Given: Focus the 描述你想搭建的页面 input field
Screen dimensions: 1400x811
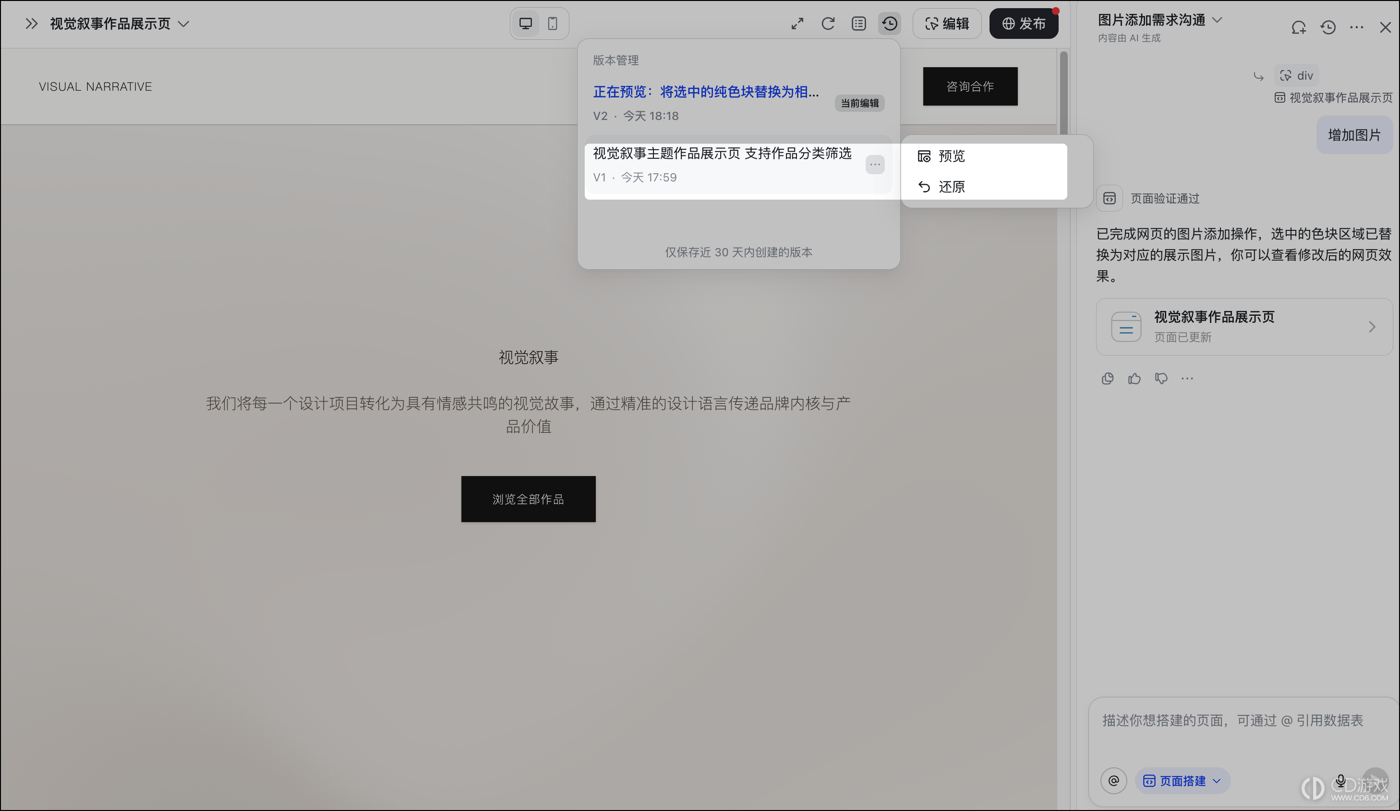Looking at the screenshot, I should [1233, 720].
